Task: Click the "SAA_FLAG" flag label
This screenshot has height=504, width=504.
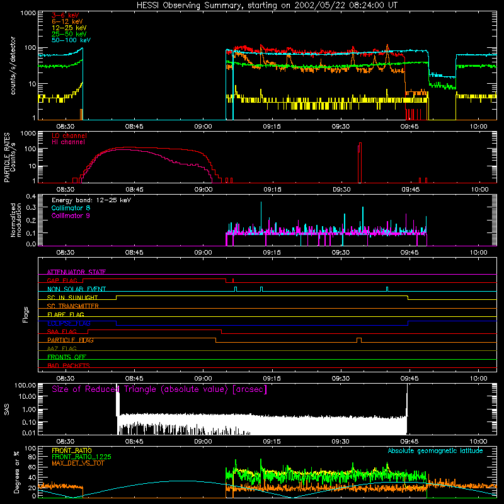Action: pos(62,331)
